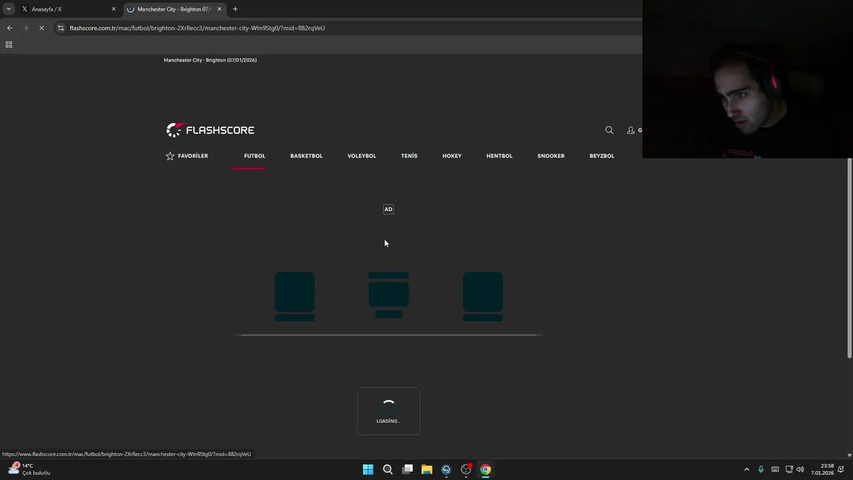Screen dimensions: 853x480
Task: Open the Beyzbol sport tab
Action: [x=602, y=156]
